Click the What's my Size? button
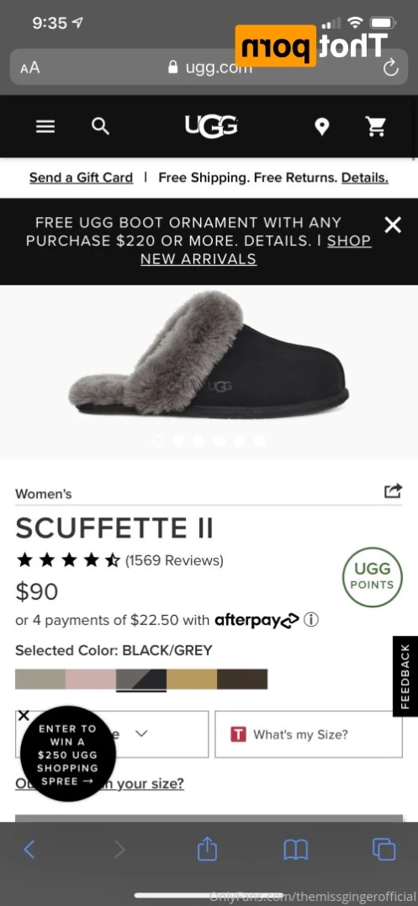Viewport: 418px width, 906px height. coord(309,734)
